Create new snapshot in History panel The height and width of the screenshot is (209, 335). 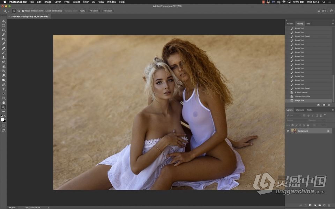pyautogui.click(x=324, y=105)
